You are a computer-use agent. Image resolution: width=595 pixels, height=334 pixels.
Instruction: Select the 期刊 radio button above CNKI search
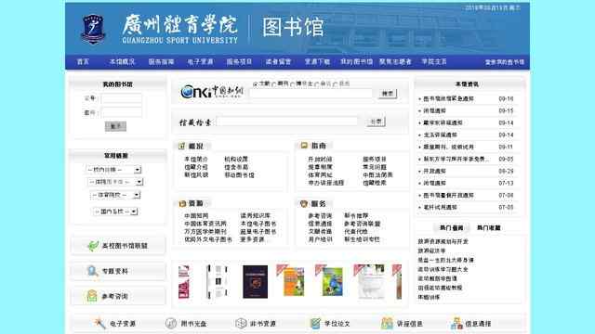tap(273, 84)
